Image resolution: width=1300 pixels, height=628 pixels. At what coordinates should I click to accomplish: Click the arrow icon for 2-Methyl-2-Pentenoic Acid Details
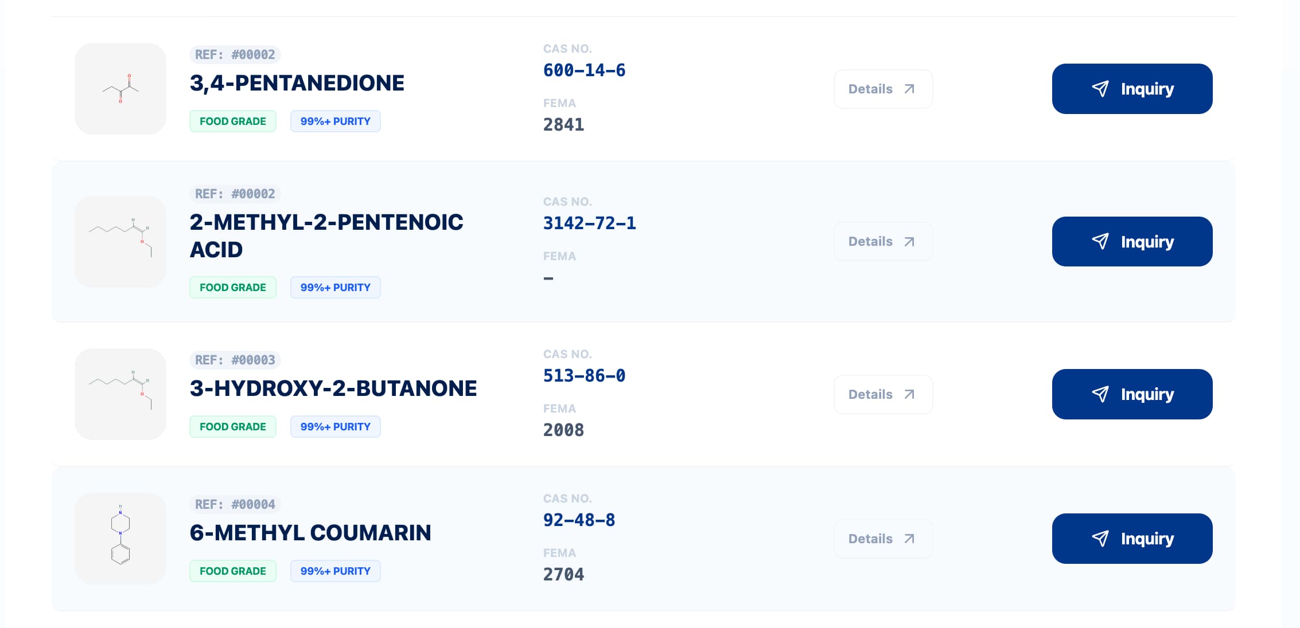pos(909,242)
